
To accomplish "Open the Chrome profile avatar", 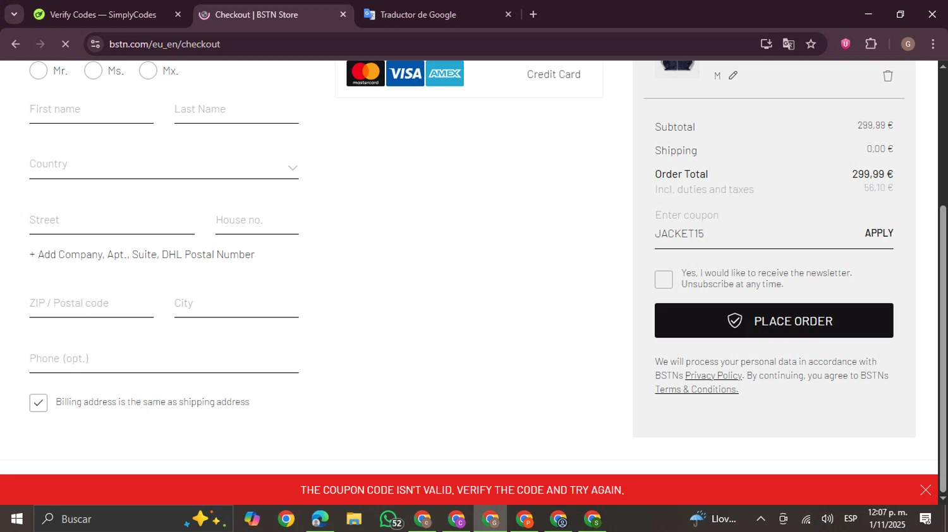I will point(908,44).
